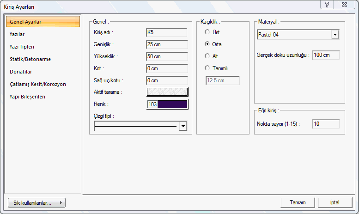This screenshot has width=359, height=214.
Task: Close the Kiriş Ayarları dialog
Action: click(x=344, y=5)
